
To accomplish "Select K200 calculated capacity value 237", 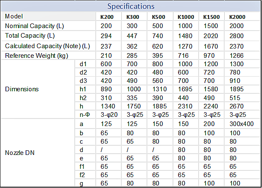I will coord(106,46).
